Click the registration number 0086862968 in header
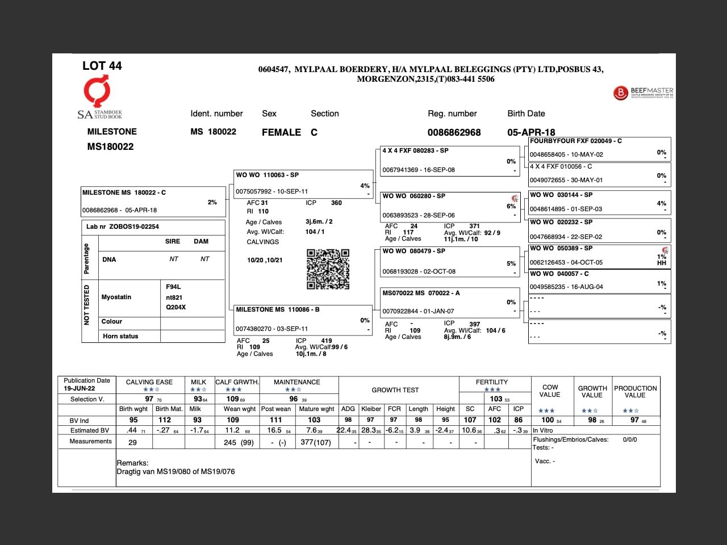This screenshot has height=545, width=727. pyautogui.click(x=454, y=132)
